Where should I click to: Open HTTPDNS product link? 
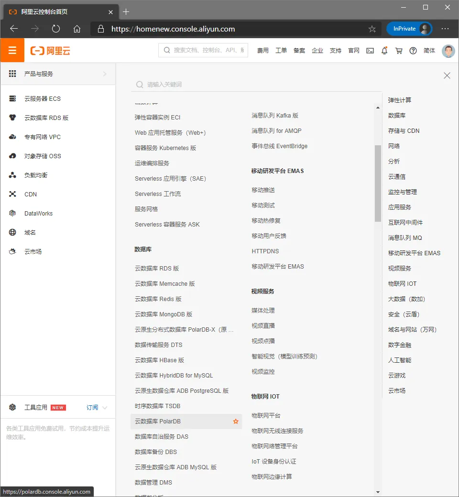pos(265,251)
